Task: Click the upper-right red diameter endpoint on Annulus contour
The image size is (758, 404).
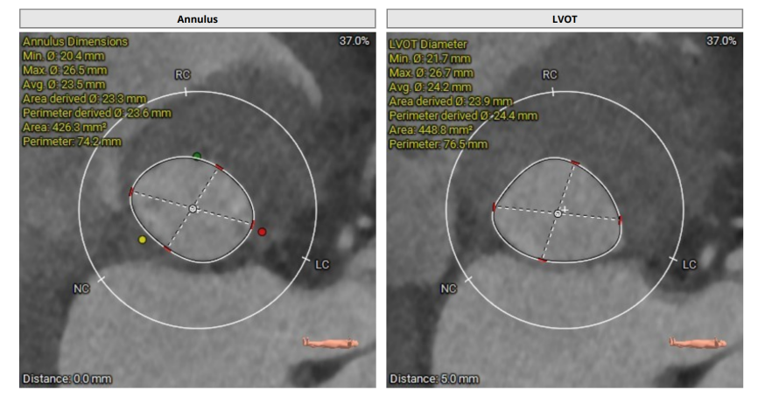Action: coord(219,167)
